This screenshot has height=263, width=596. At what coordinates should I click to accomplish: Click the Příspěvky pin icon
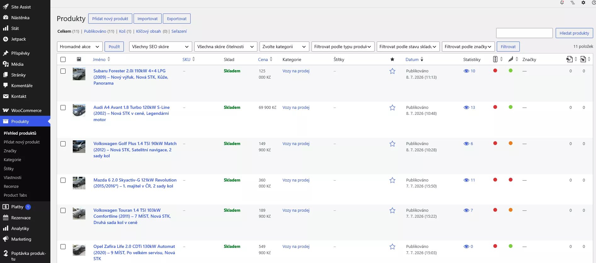(6, 53)
